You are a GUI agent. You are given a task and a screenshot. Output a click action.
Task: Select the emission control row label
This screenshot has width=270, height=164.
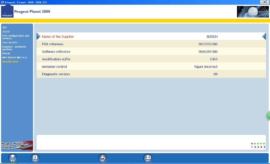(x=55, y=67)
